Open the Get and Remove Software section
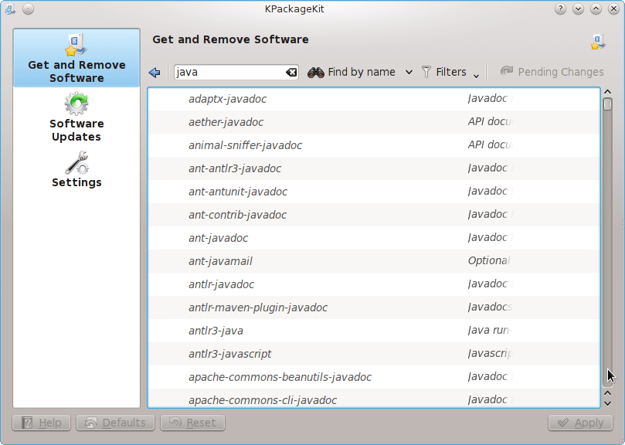This screenshot has height=445, width=625. tap(76, 58)
